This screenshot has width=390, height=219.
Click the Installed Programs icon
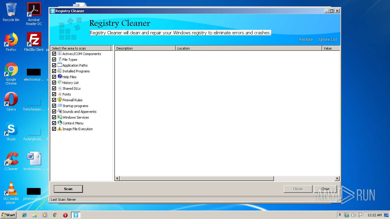pyautogui.click(x=59, y=71)
